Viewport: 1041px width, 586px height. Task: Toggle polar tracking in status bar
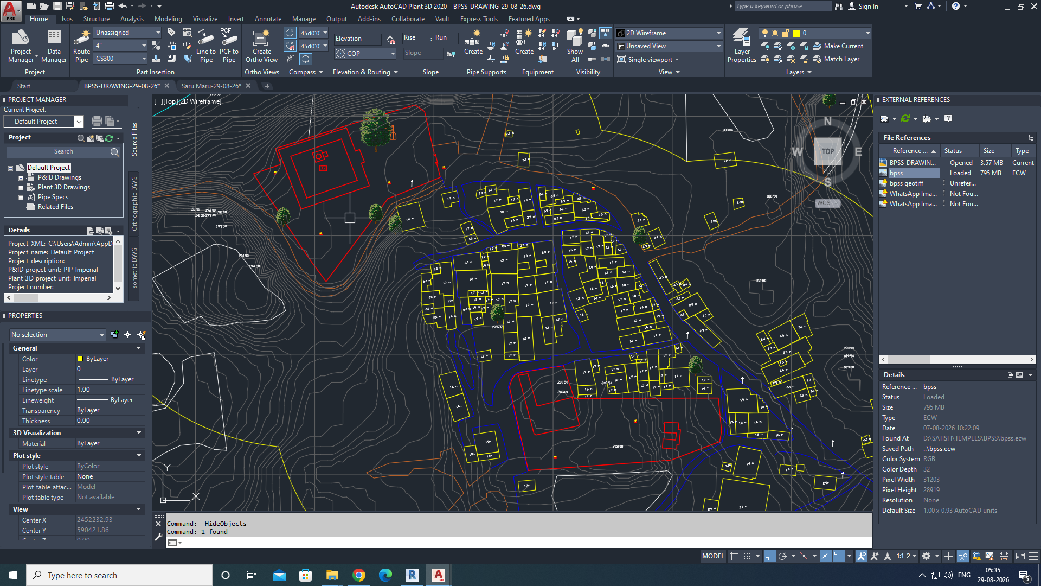click(x=782, y=556)
